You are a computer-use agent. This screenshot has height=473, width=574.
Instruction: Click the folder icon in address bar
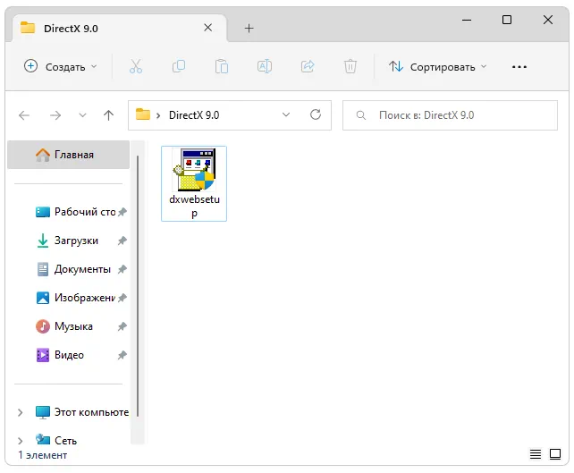[x=143, y=114]
